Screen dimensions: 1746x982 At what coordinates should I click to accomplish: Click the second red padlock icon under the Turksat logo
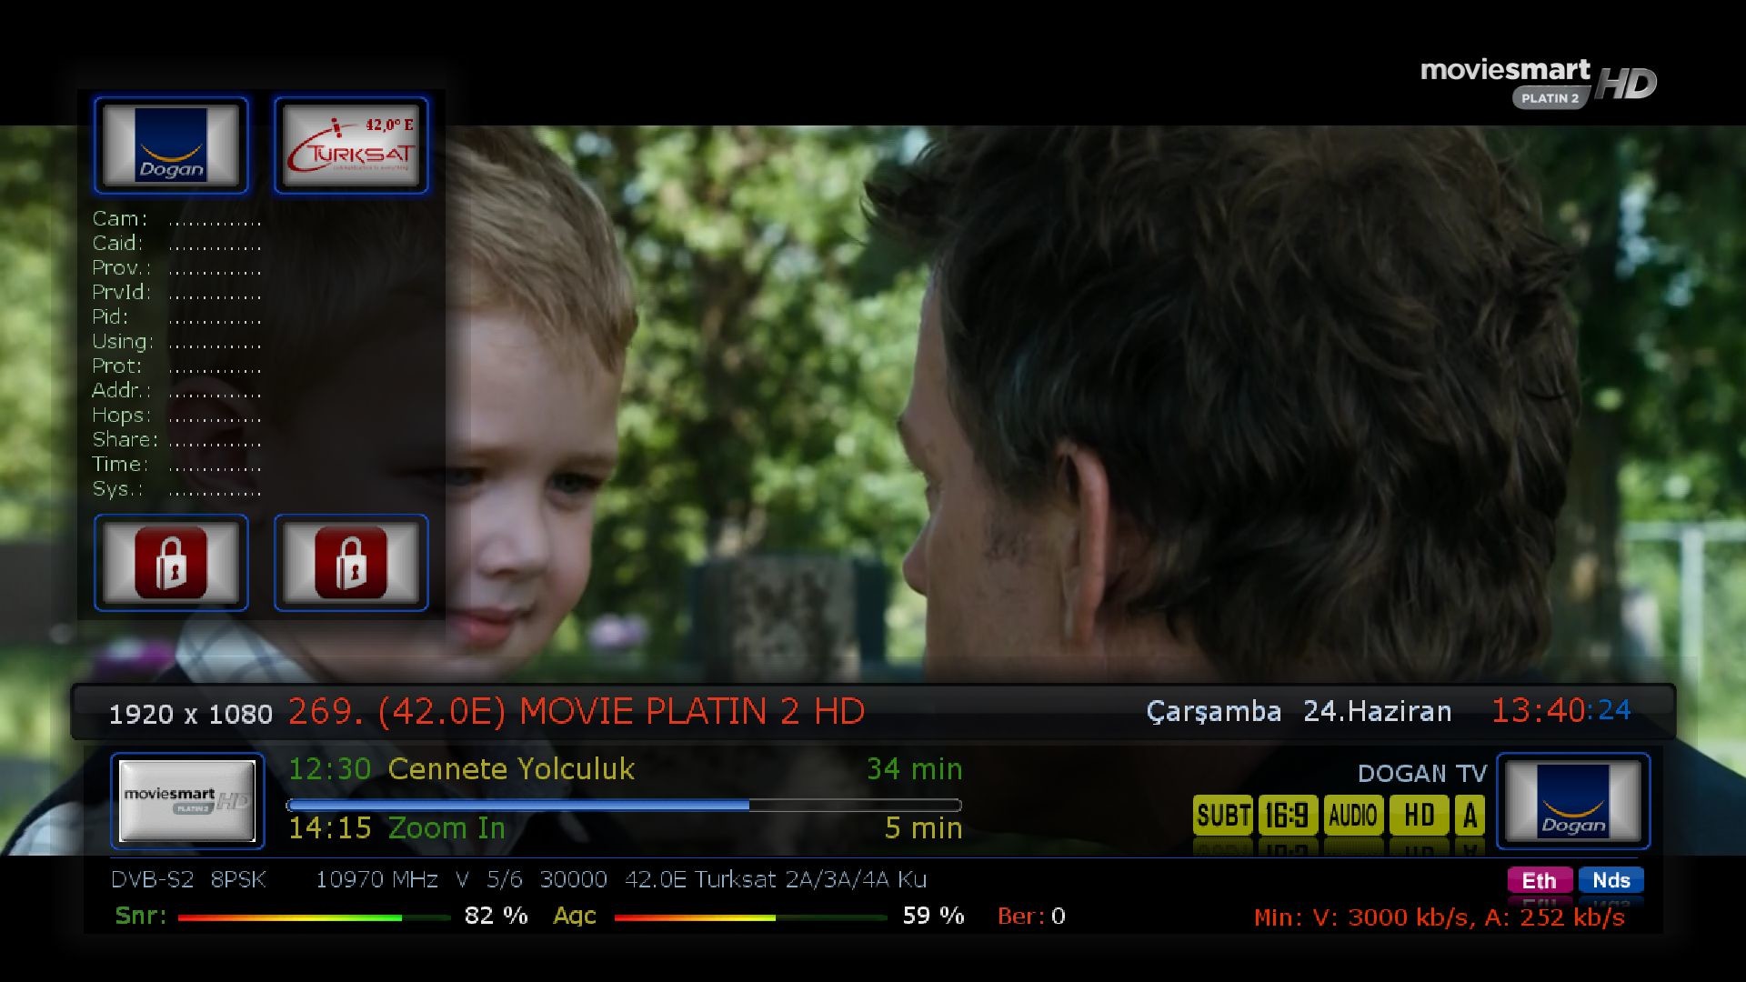tap(351, 563)
